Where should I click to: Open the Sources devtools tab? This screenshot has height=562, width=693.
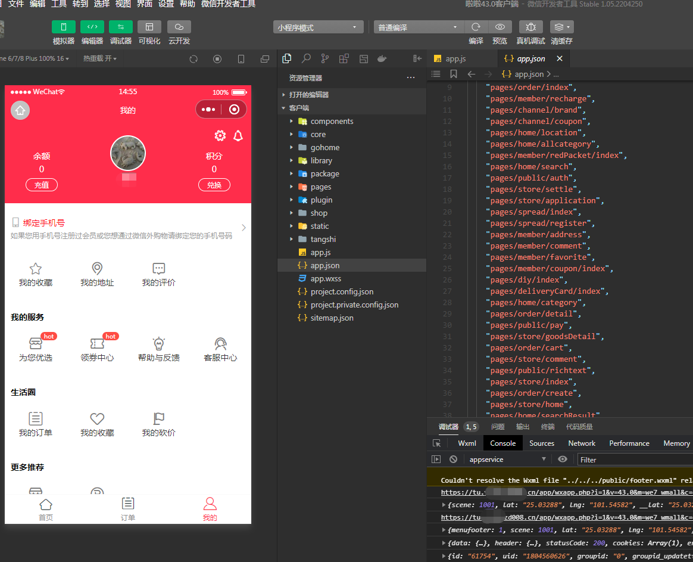coord(541,443)
